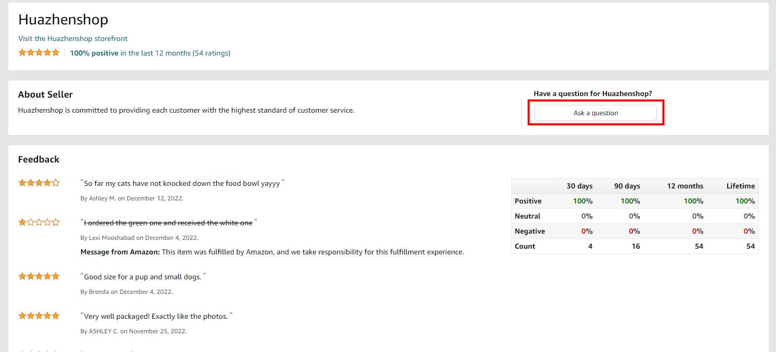Click the struck-through green one review text
776x352 pixels.
pos(168,223)
